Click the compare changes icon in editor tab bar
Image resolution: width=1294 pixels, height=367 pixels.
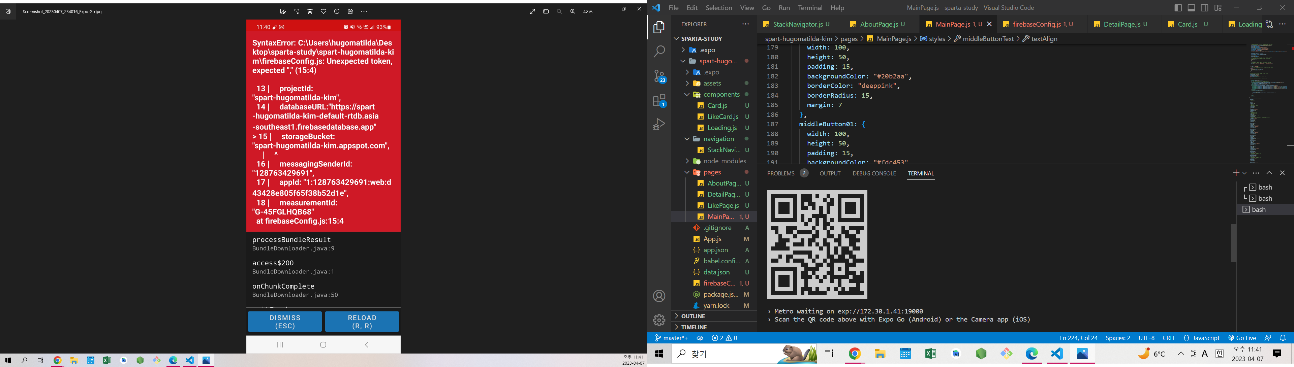[1269, 24]
